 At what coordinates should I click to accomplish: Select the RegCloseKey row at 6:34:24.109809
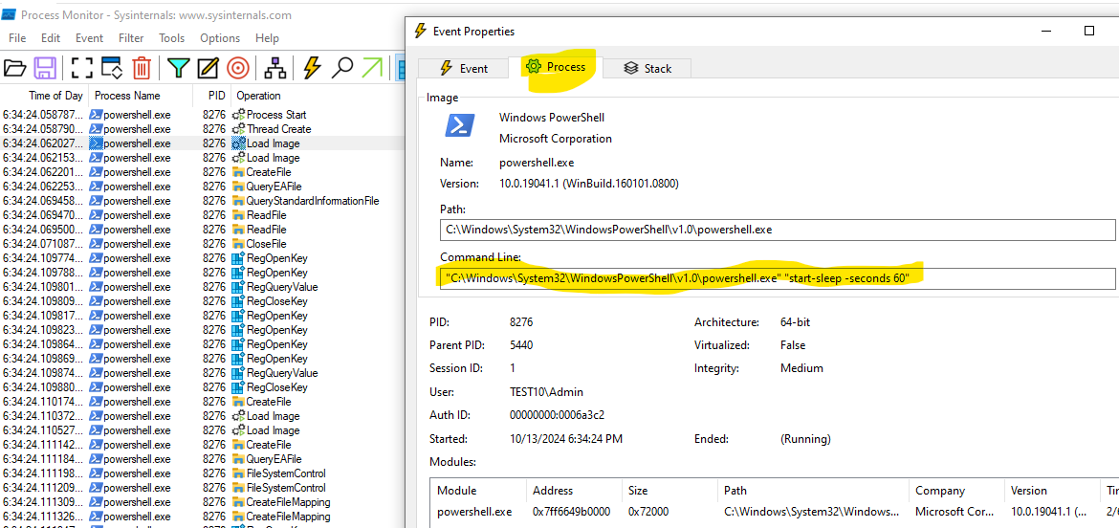pos(200,301)
